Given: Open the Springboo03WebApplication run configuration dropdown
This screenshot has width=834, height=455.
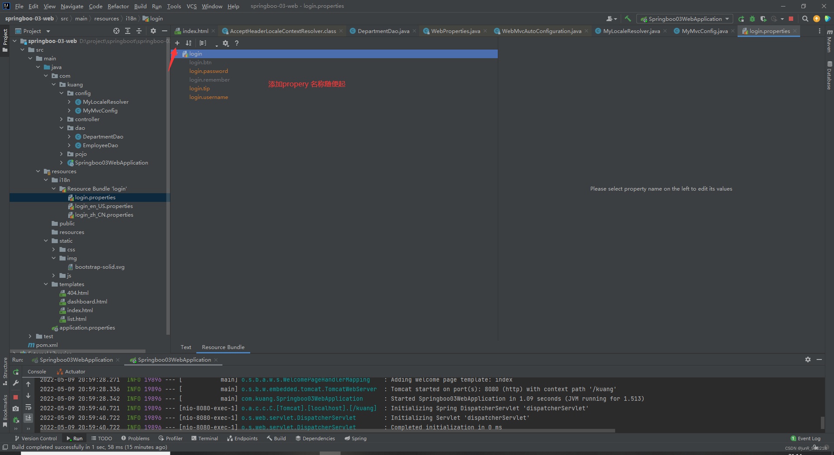Looking at the screenshot, I should (685, 19).
